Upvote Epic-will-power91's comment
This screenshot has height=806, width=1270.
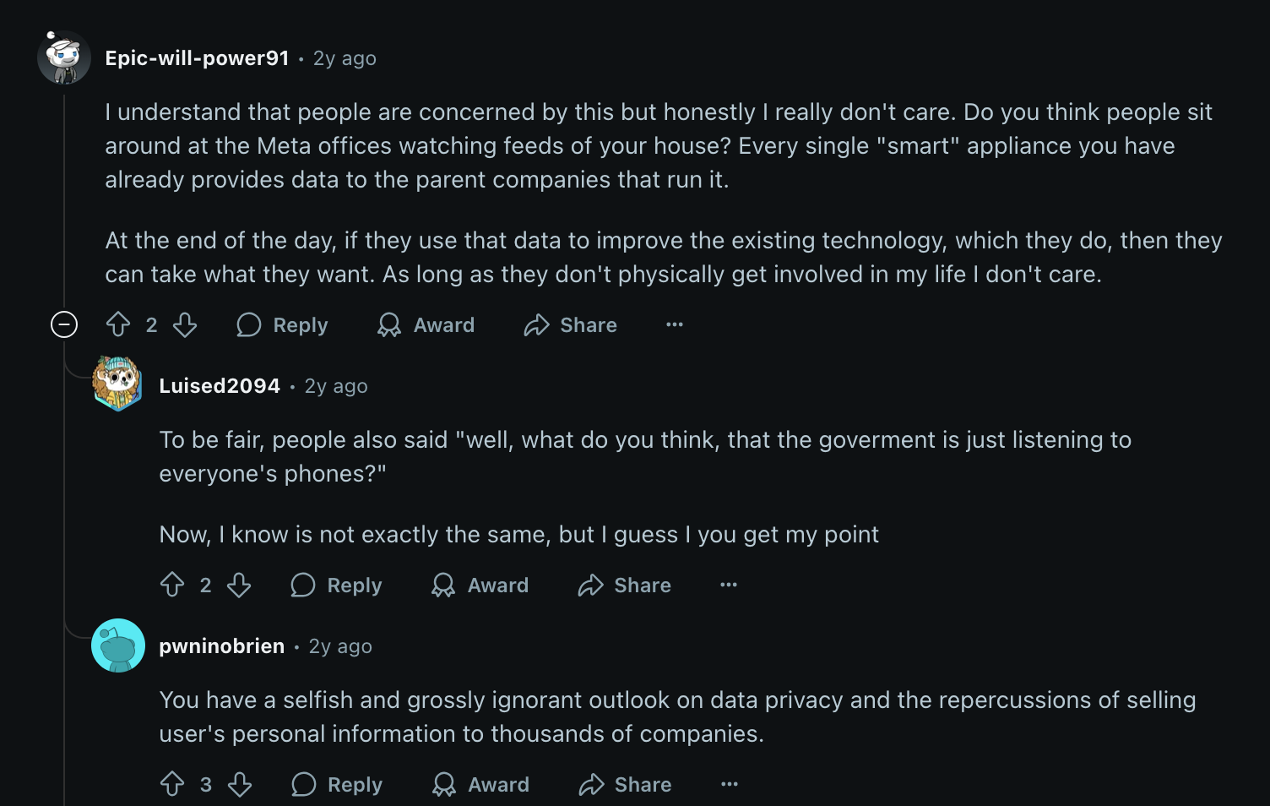pyautogui.click(x=118, y=324)
